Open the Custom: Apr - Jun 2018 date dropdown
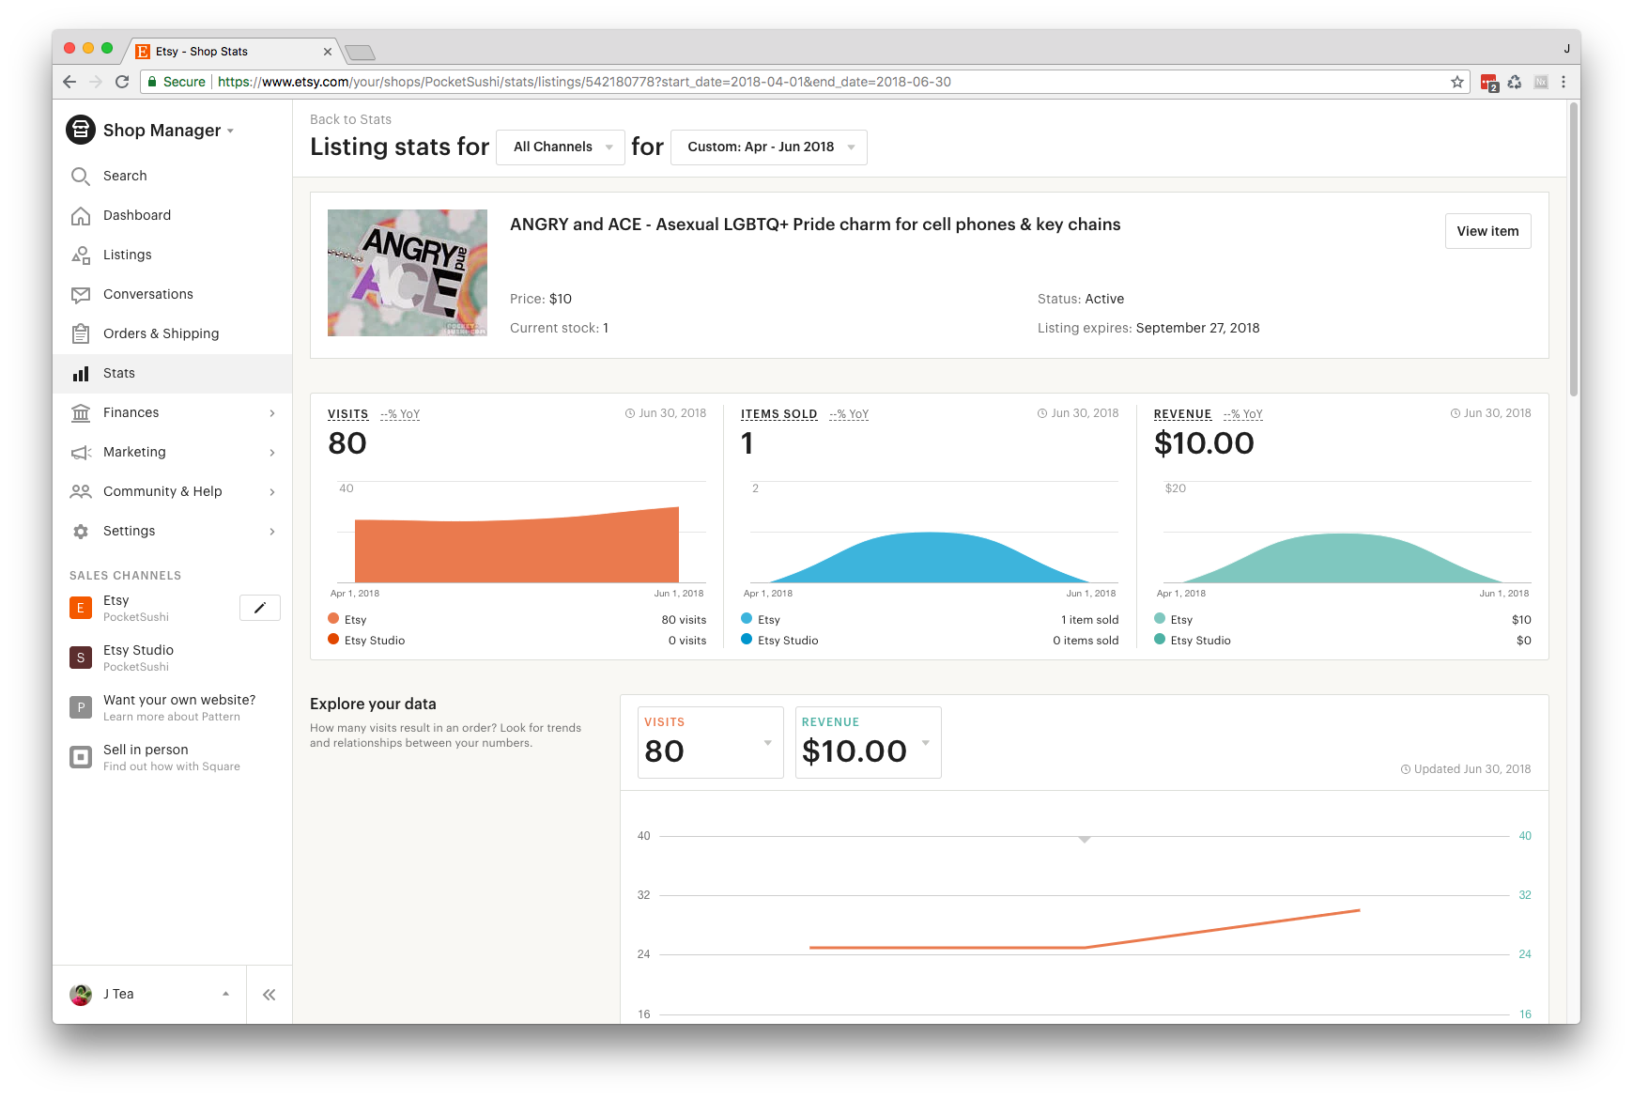1633x1099 pixels. pos(769,147)
